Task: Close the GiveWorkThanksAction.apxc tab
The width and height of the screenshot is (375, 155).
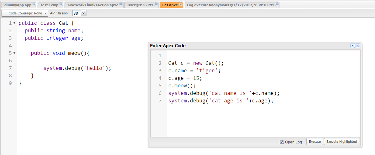Action: (x=121, y=5)
